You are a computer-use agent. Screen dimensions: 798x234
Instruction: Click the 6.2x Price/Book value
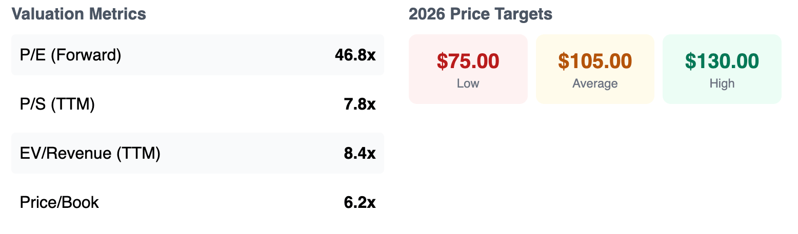[360, 202]
